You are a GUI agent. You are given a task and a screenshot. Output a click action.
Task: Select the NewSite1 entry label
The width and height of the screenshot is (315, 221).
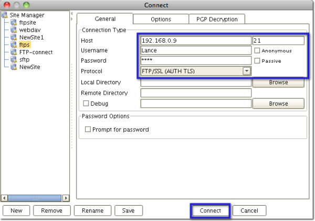coord(31,37)
